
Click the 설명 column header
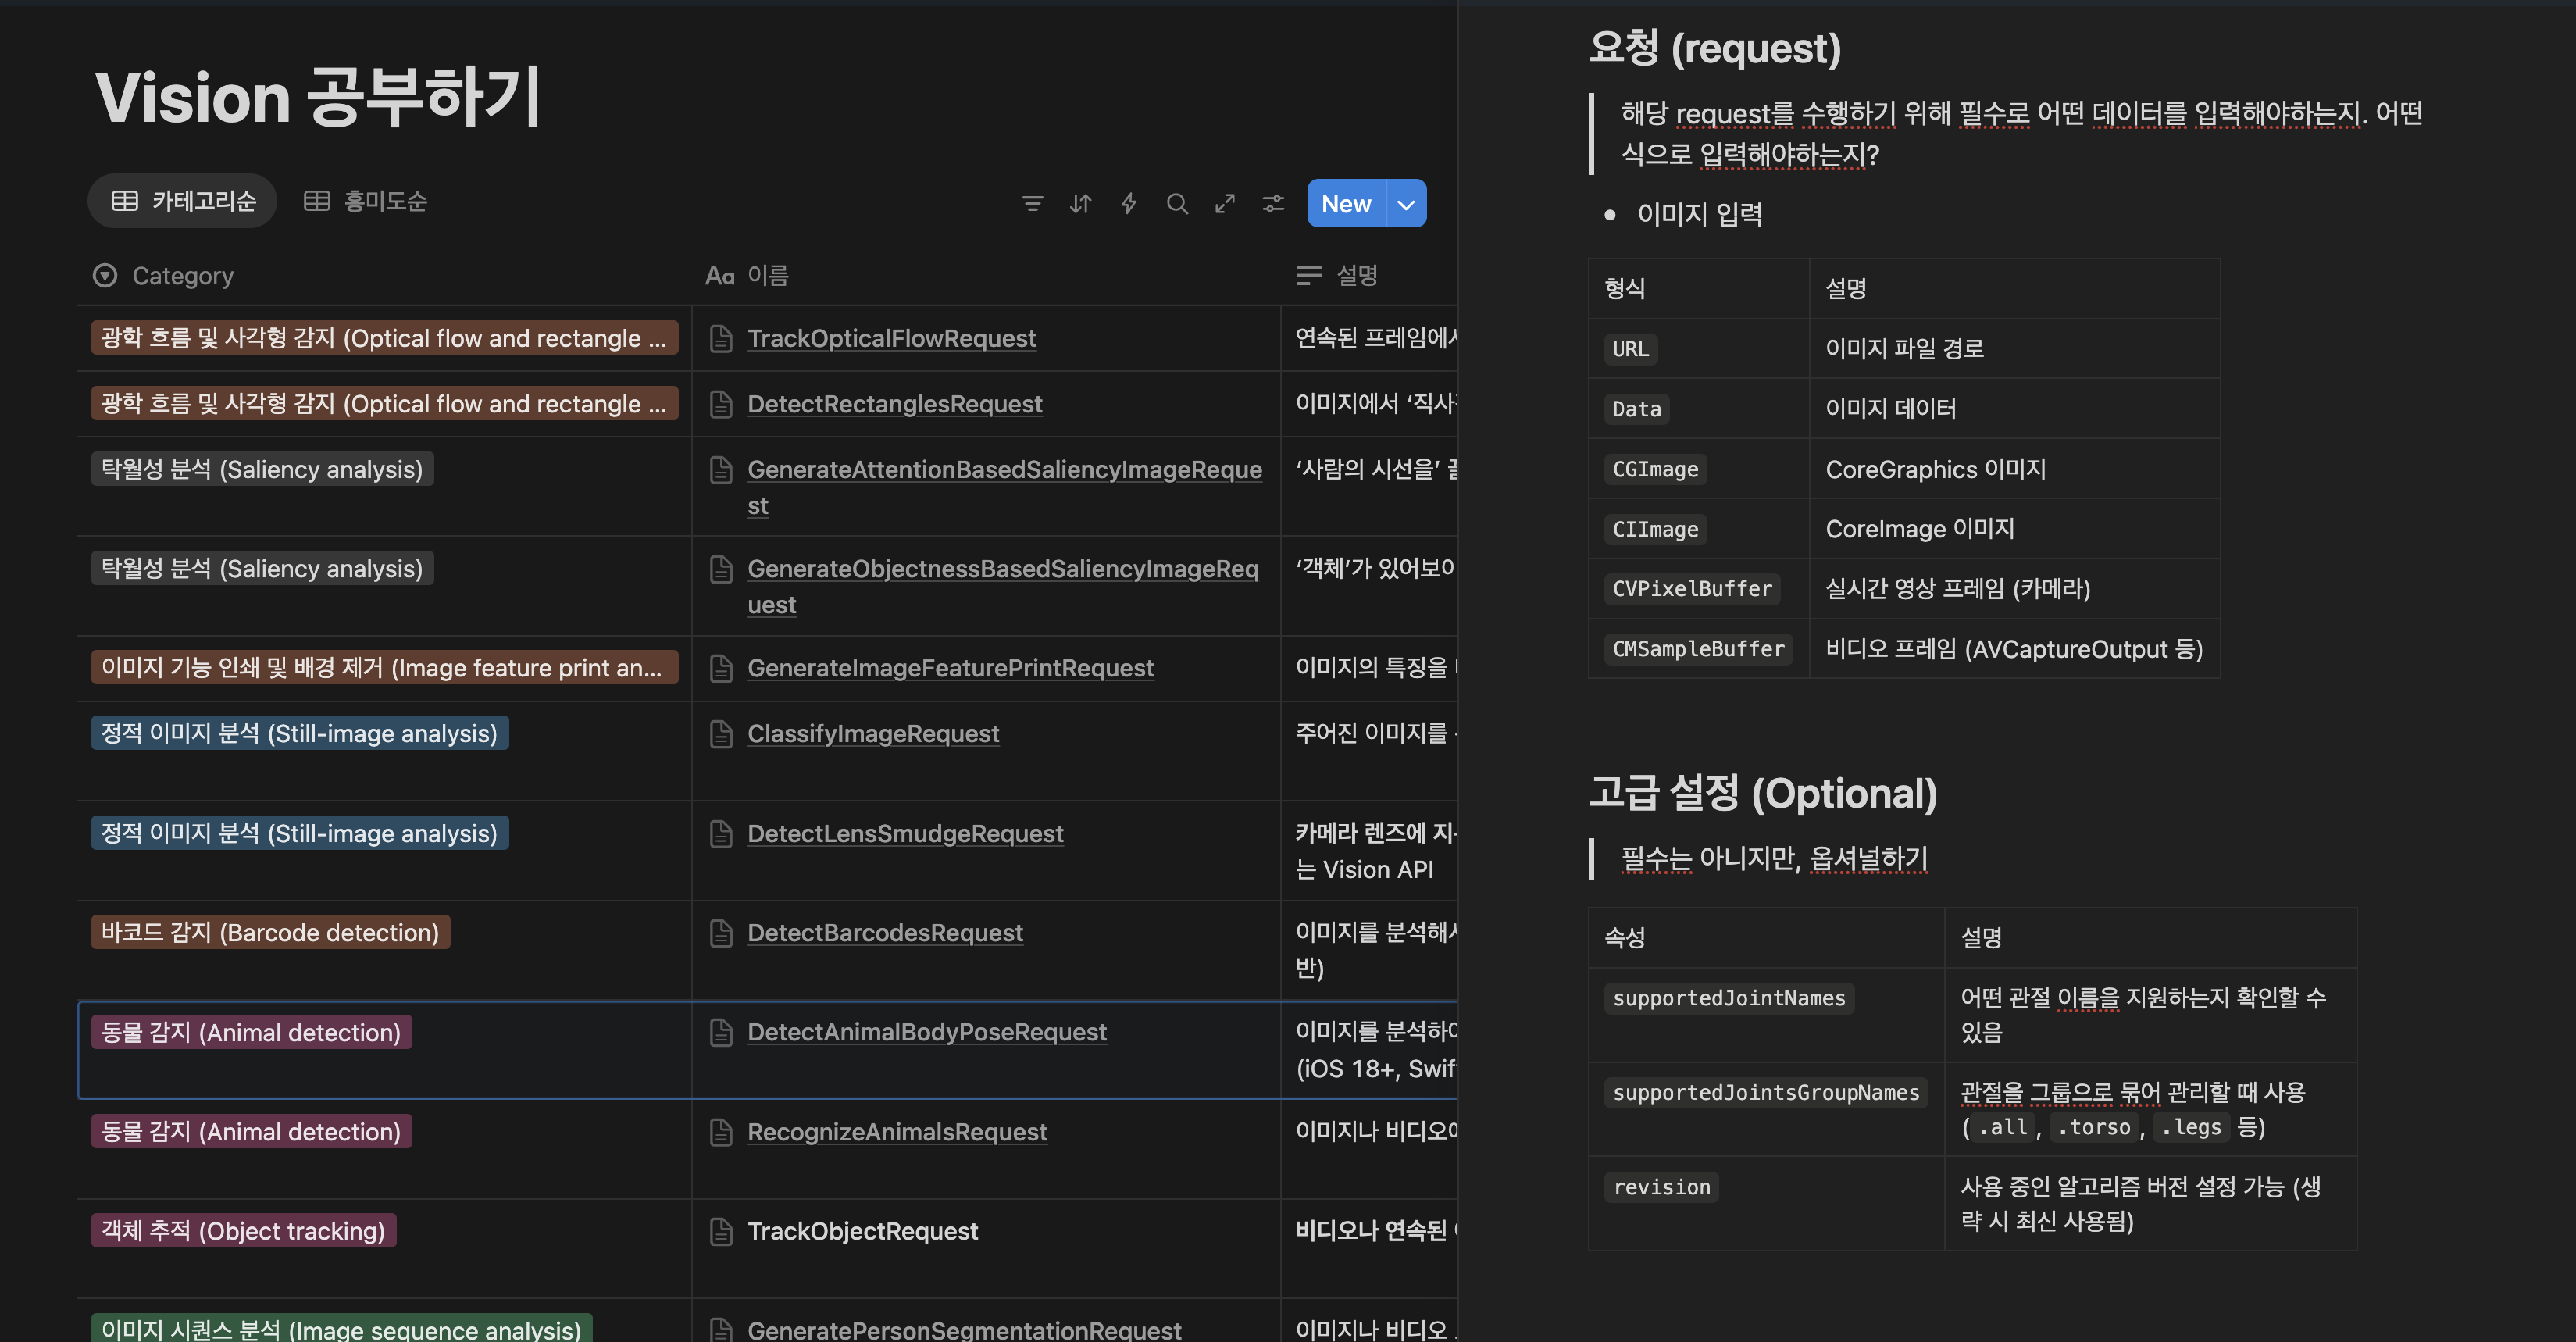tap(1356, 276)
